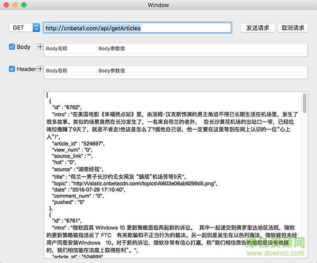Click the response area vertical scrollbar
The image size is (317, 263).
304,104
